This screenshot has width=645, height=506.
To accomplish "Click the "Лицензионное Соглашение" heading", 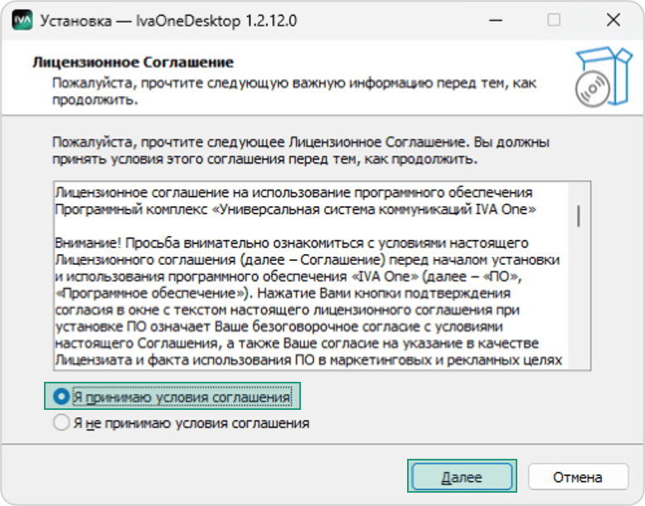I will (x=133, y=62).
